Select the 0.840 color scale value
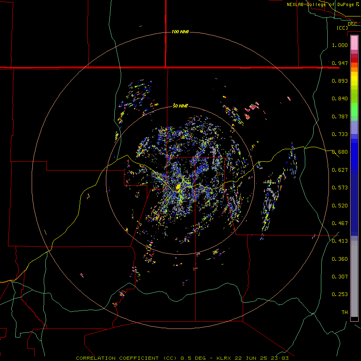 340,99
